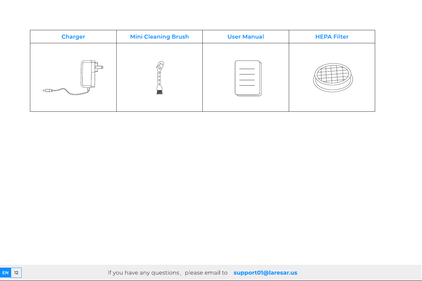Click the mini cleaning brush illustration
Screen dimensions: 422x281
click(159, 78)
